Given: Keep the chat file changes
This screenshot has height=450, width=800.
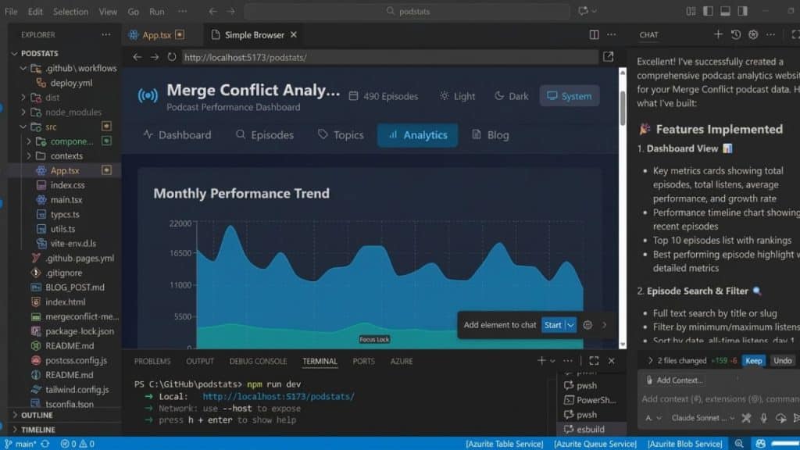Looking at the screenshot, I should (x=754, y=360).
